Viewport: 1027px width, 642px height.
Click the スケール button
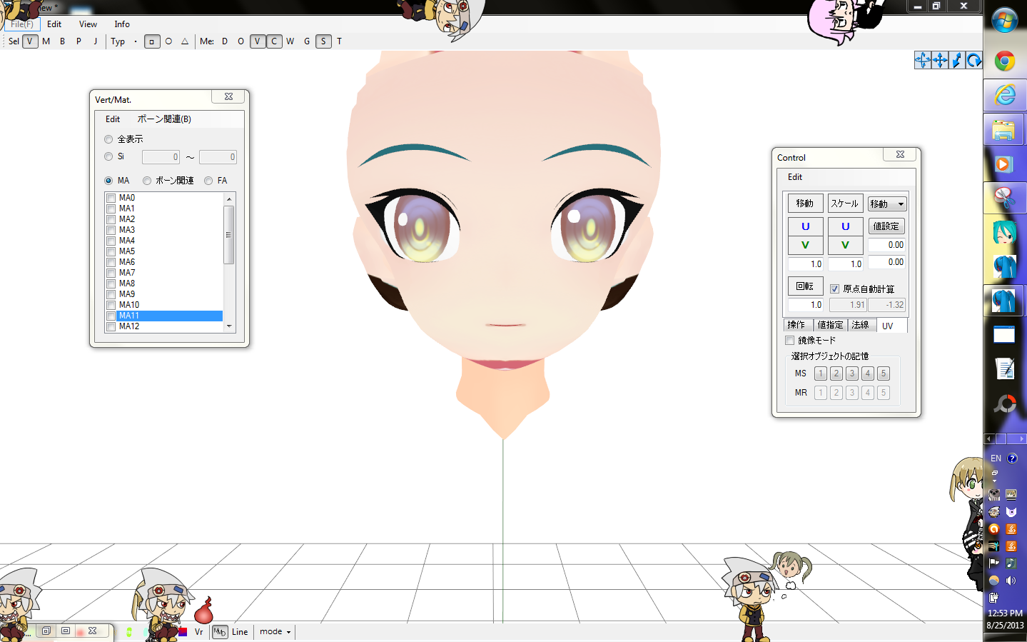click(845, 204)
